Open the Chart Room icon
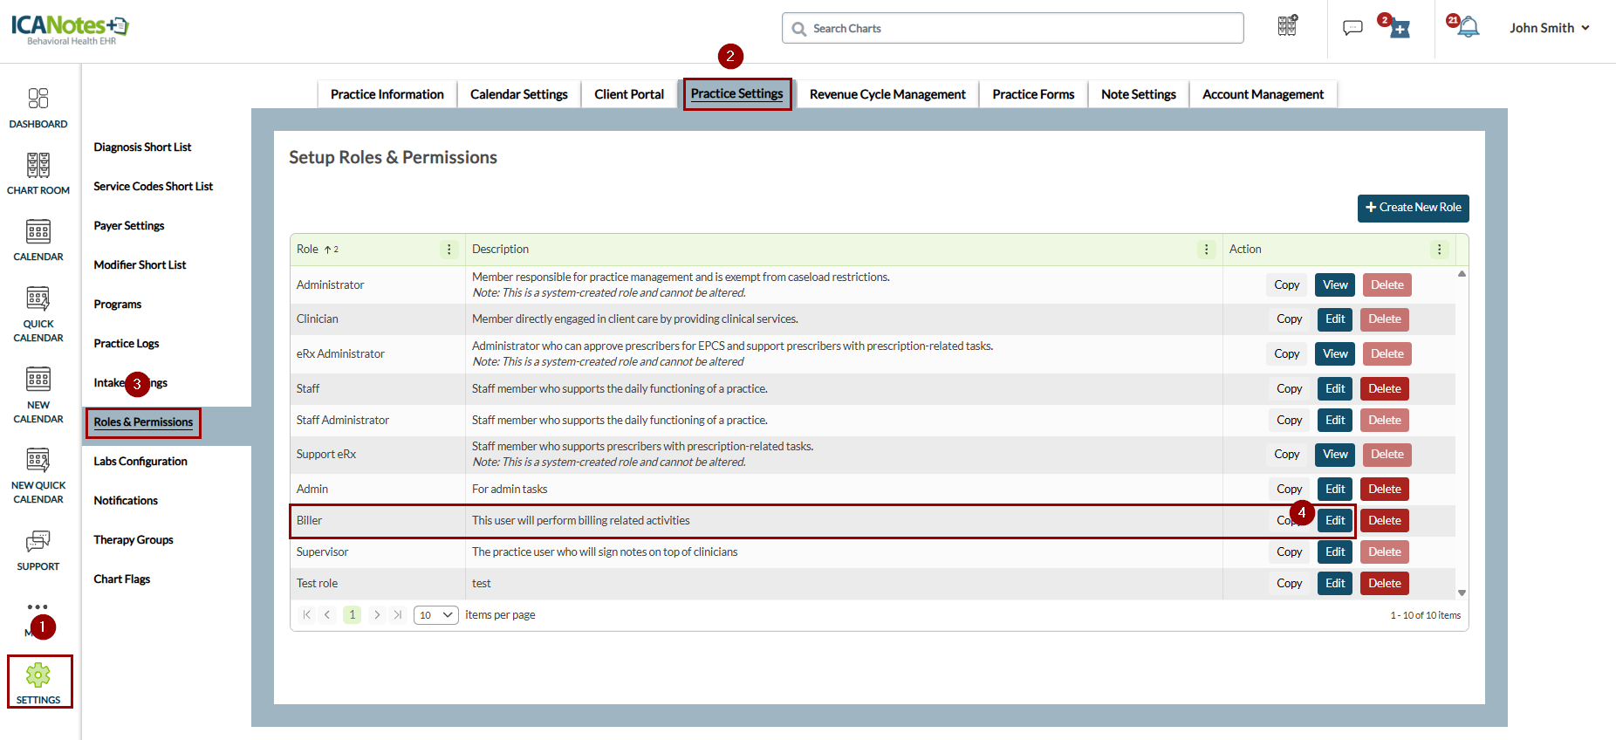This screenshot has width=1616, height=740. click(38, 166)
